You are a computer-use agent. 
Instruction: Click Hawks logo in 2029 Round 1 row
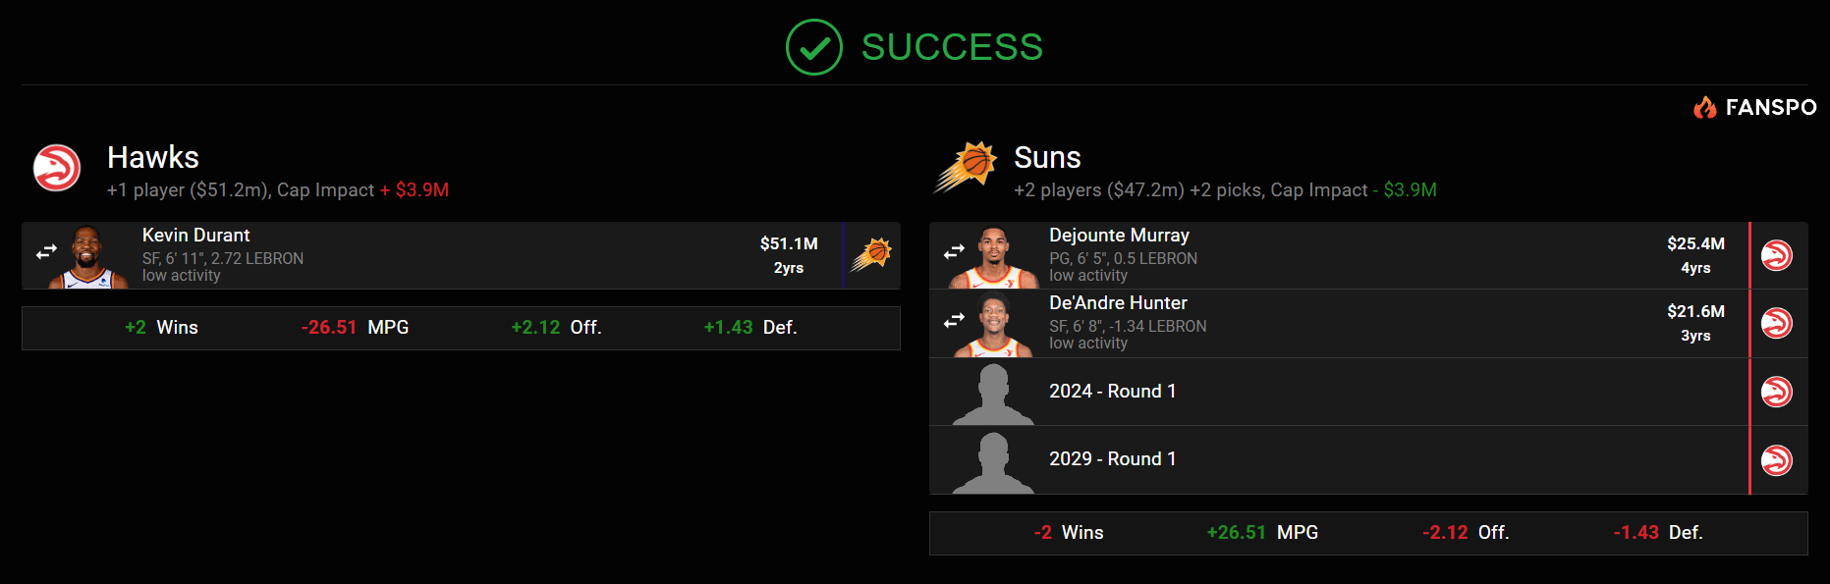[x=1776, y=459]
